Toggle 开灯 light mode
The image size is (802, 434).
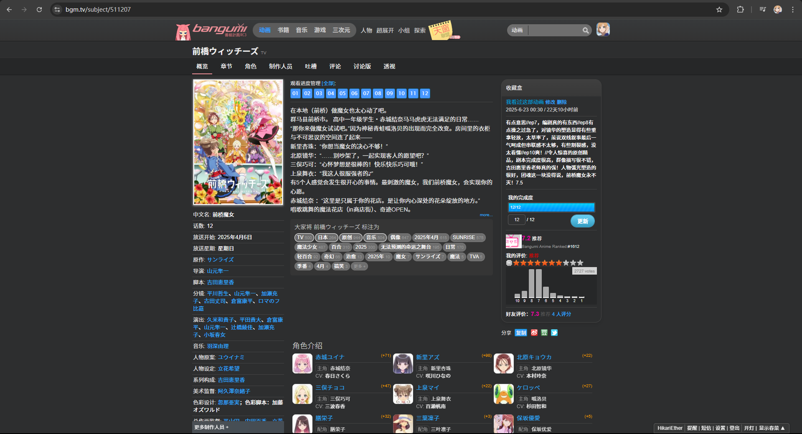click(x=749, y=428)
